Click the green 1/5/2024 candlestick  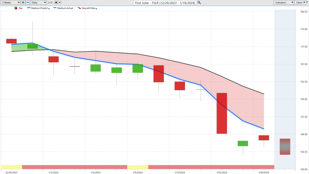tap(96, 68)
